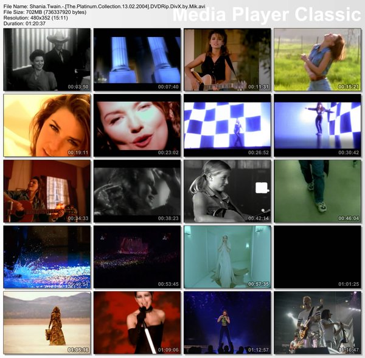Choose the blue stage thumbnail at 01:12:57
The width and height of the screenshot is (365, 358).
pyautogui.click(x=228, y=323)
